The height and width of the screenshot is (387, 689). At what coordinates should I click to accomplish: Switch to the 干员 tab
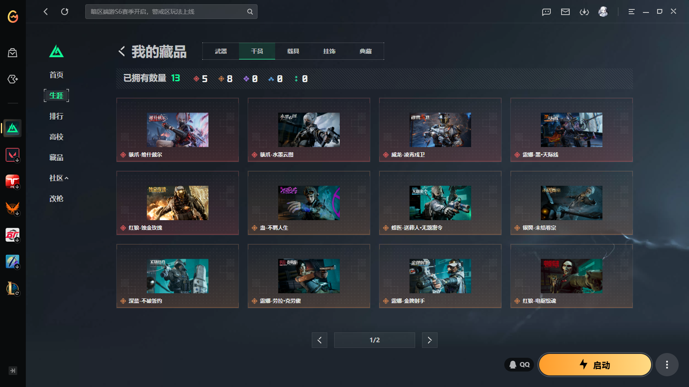[x=257, y=51]
